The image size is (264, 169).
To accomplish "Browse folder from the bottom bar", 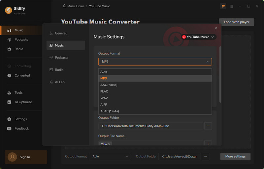I will 206,157.
